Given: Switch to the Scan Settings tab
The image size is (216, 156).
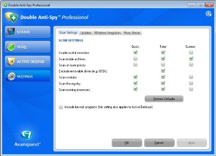Looking at the screenshot, I should 68,33.
